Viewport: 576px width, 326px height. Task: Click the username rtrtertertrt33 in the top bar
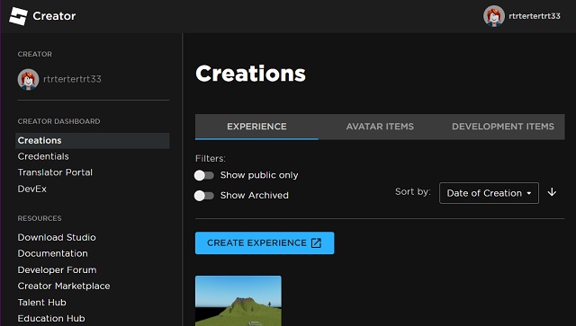click(x=535, y=16)
